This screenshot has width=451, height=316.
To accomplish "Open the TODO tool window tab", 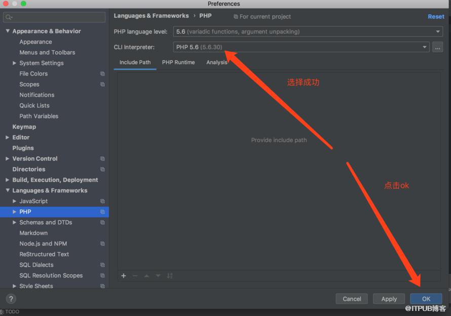I will 10,311.
